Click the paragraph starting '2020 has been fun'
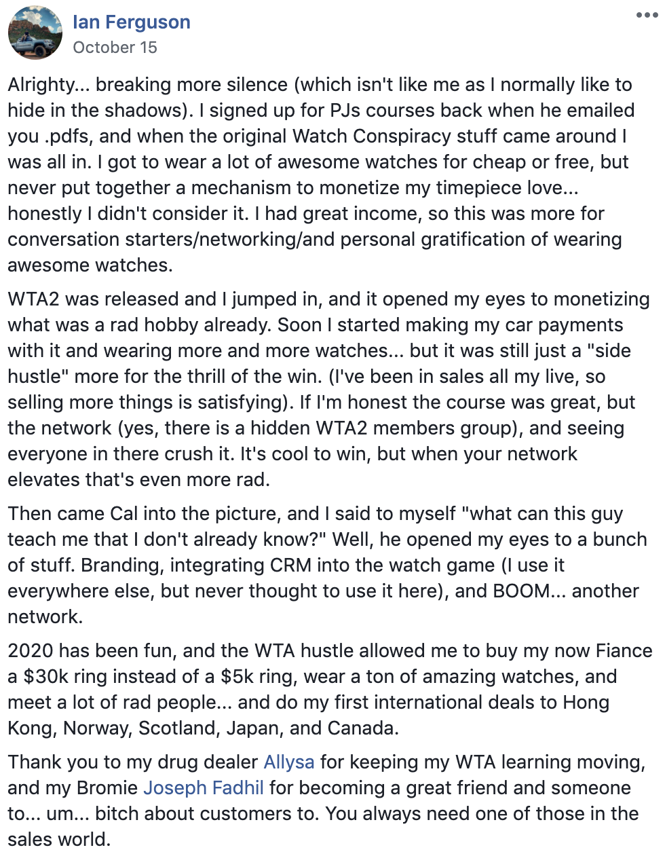The image size is (665, 854). (330, 689)
